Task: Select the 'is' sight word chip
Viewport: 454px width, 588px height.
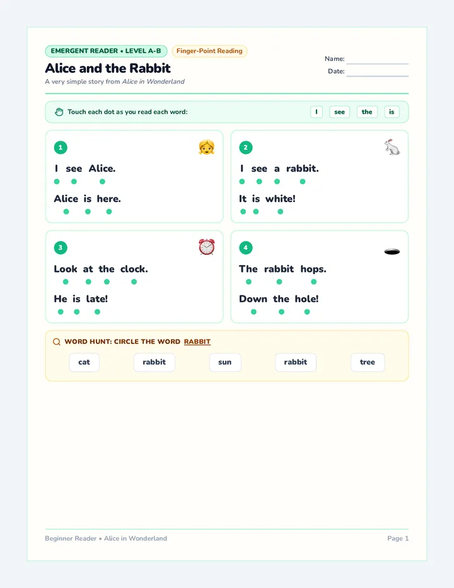Action: [392, 112]
